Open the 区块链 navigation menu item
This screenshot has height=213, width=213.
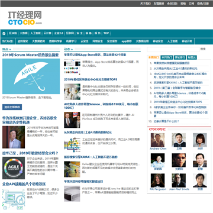click(13, 33)
